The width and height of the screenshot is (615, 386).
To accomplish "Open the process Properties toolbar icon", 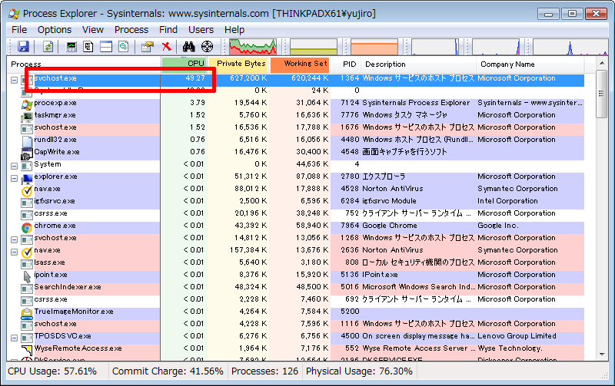I will (148, 47).
